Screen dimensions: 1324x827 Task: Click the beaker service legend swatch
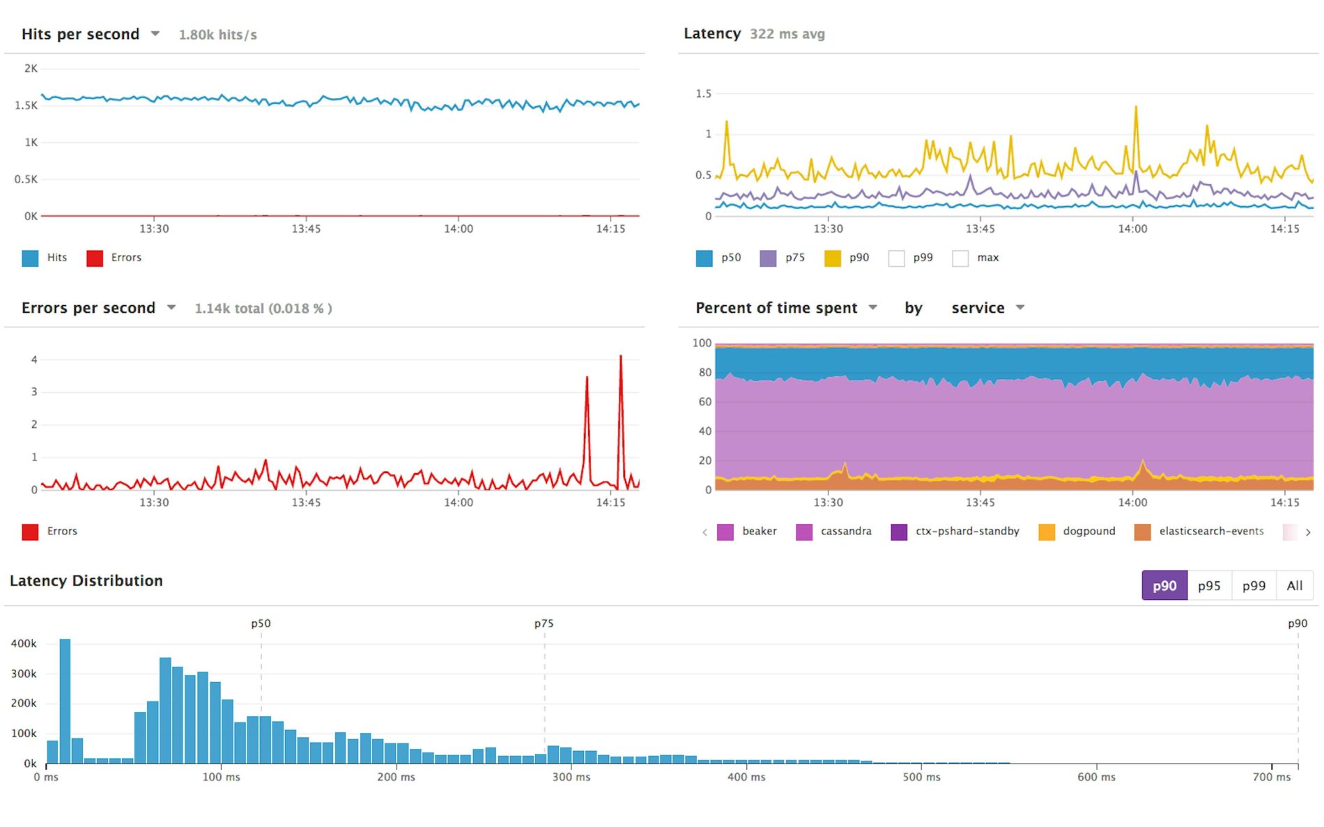[725, 531]
